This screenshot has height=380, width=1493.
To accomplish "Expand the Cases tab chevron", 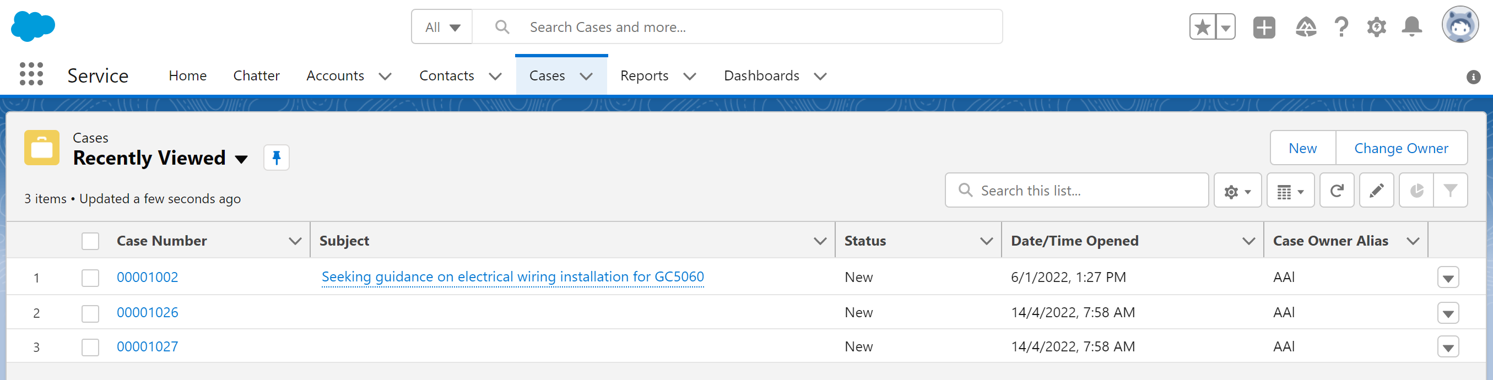I will click(586, 76).
